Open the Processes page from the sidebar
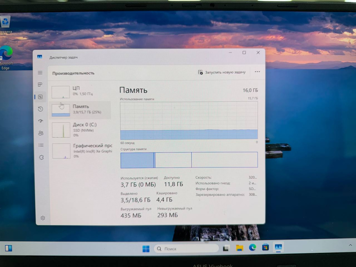The image size is (356, 267). pyautogui.click(x=40, y=85)
